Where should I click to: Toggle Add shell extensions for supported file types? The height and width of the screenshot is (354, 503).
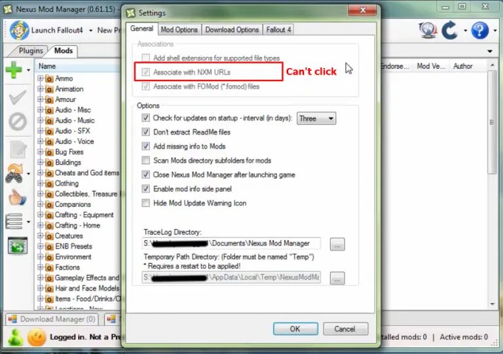pyautogui.click(x=145, y=58)
